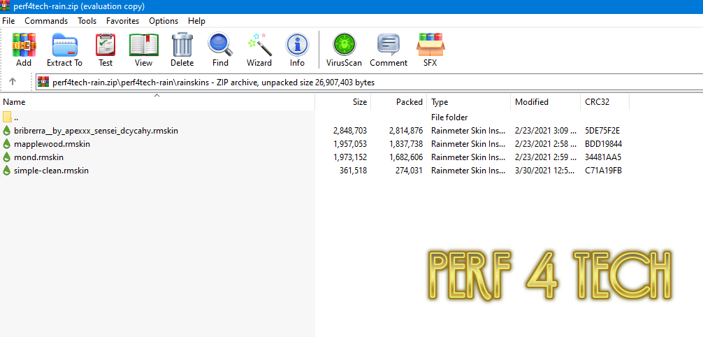Click modified date 2/23/2021 3:09
Screen dimensions: 703x337
click(545, 131)
